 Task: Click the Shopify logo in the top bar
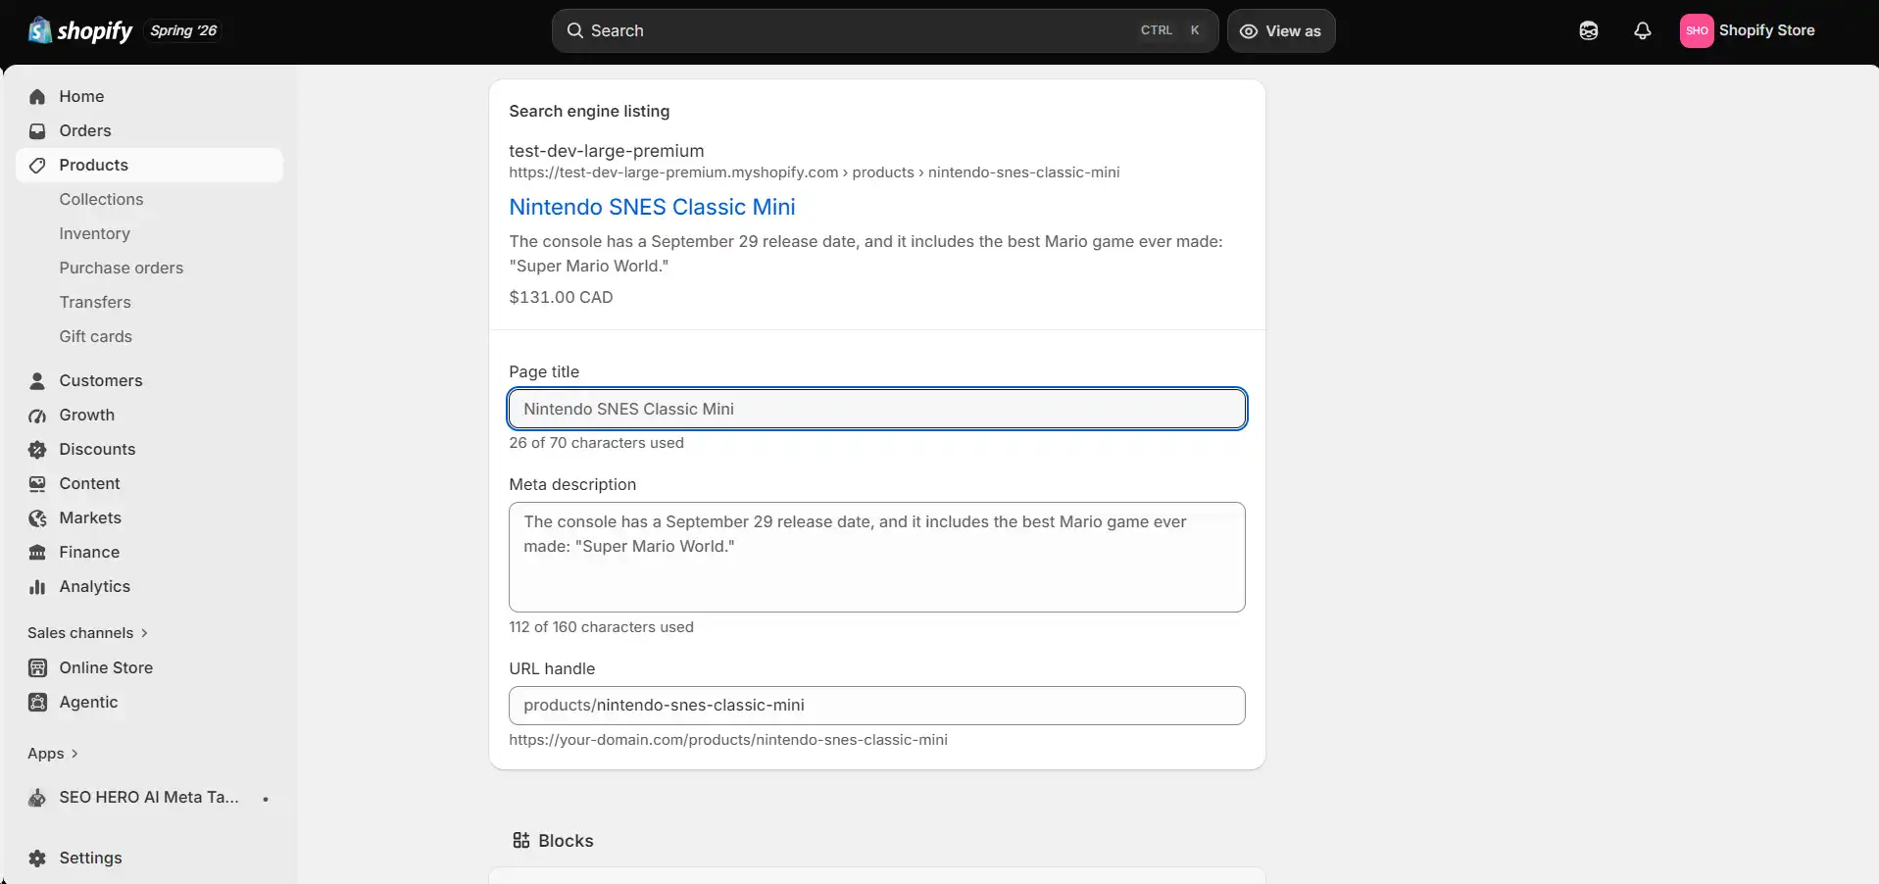point(80,30)
